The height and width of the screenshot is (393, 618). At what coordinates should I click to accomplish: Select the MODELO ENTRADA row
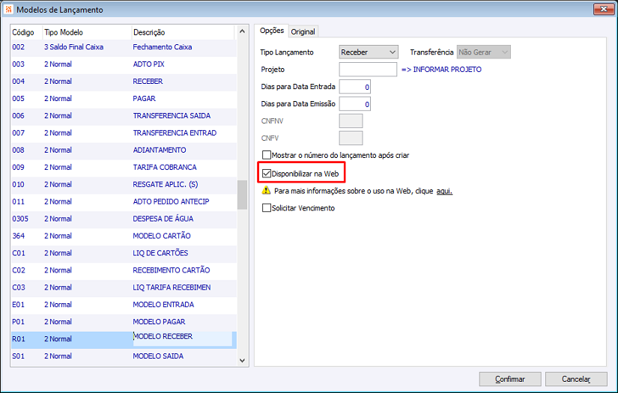tap(124, 305)
